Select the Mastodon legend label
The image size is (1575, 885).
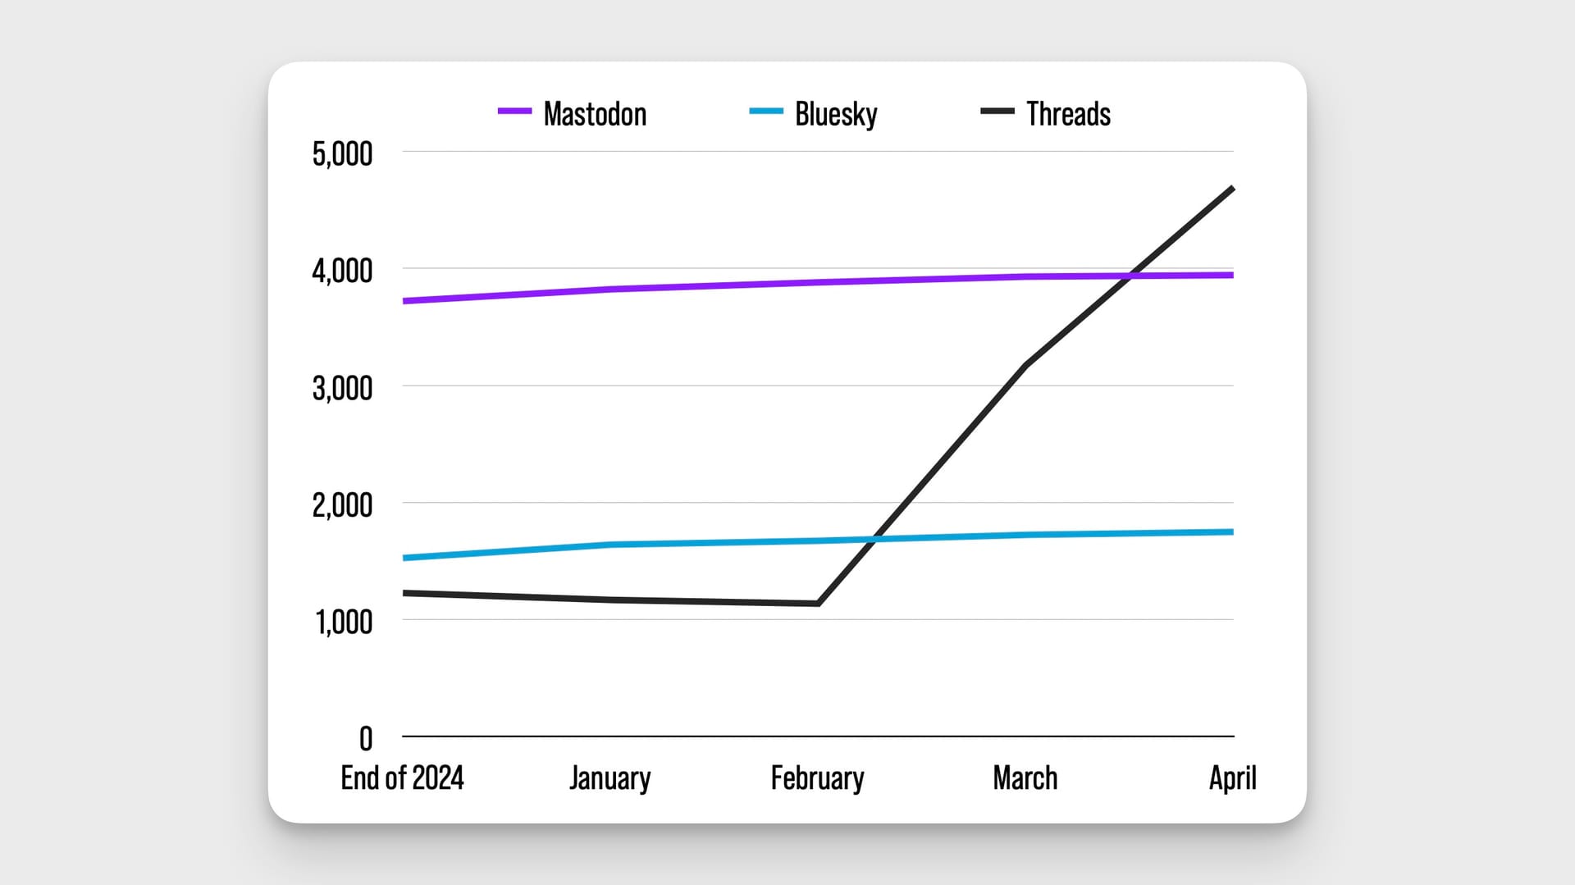coord(595,114)
